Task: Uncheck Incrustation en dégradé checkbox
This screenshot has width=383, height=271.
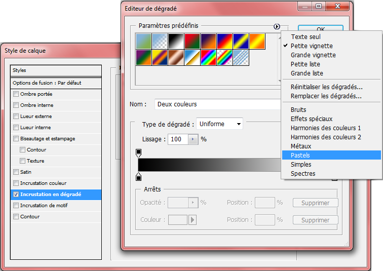Action: coord(16,195)
